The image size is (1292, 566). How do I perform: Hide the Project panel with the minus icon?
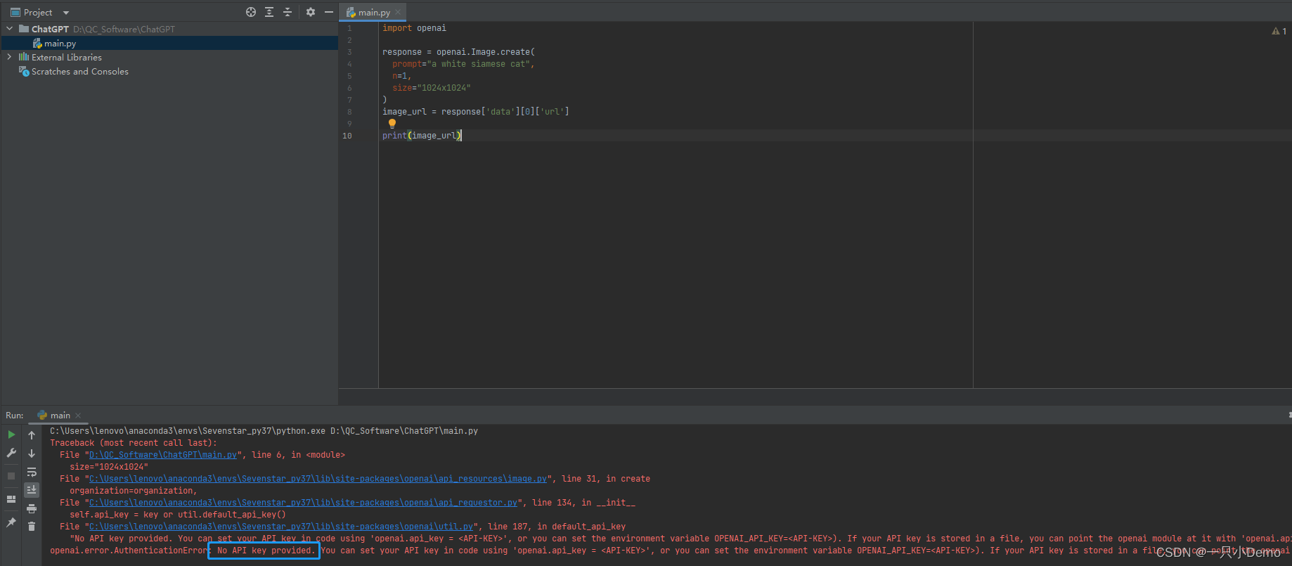click(328, 12)
